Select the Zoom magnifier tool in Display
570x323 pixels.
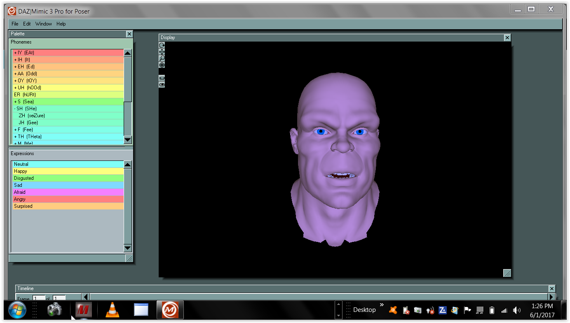162,58
